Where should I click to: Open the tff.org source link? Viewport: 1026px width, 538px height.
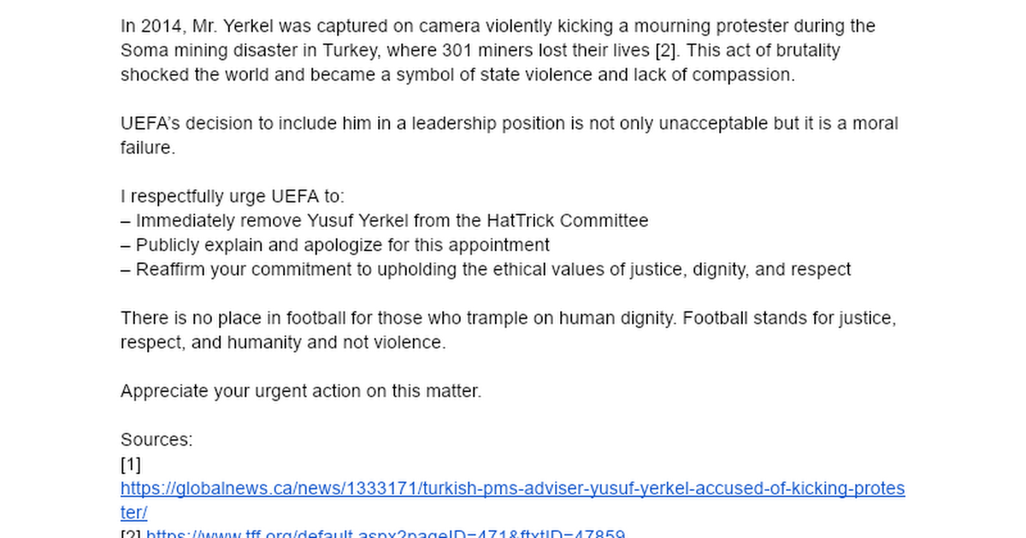pos(385,535)
